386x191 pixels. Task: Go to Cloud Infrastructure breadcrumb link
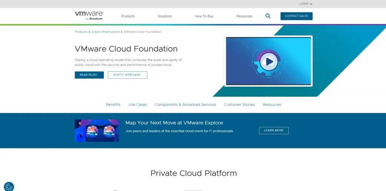(106, 32)
